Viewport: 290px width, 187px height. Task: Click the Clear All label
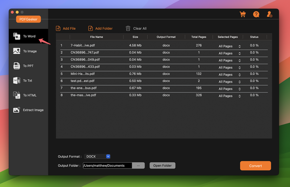(x=140, y=29)
